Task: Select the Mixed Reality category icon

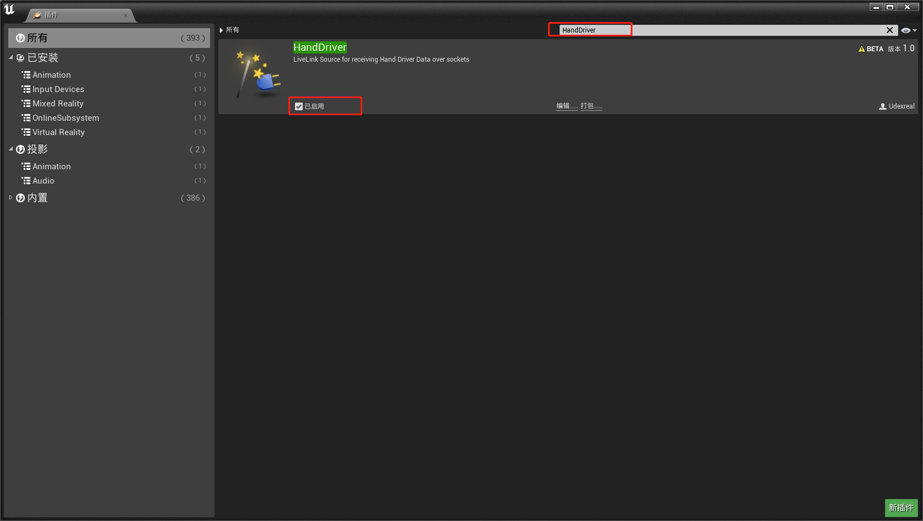Action: [x=26, y=104]
